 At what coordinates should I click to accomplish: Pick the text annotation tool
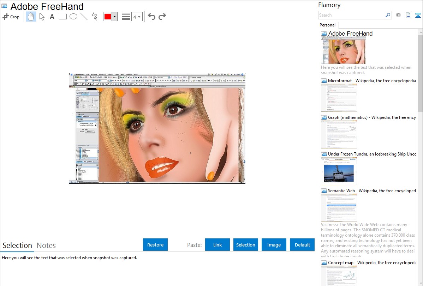tap(52, 17)
